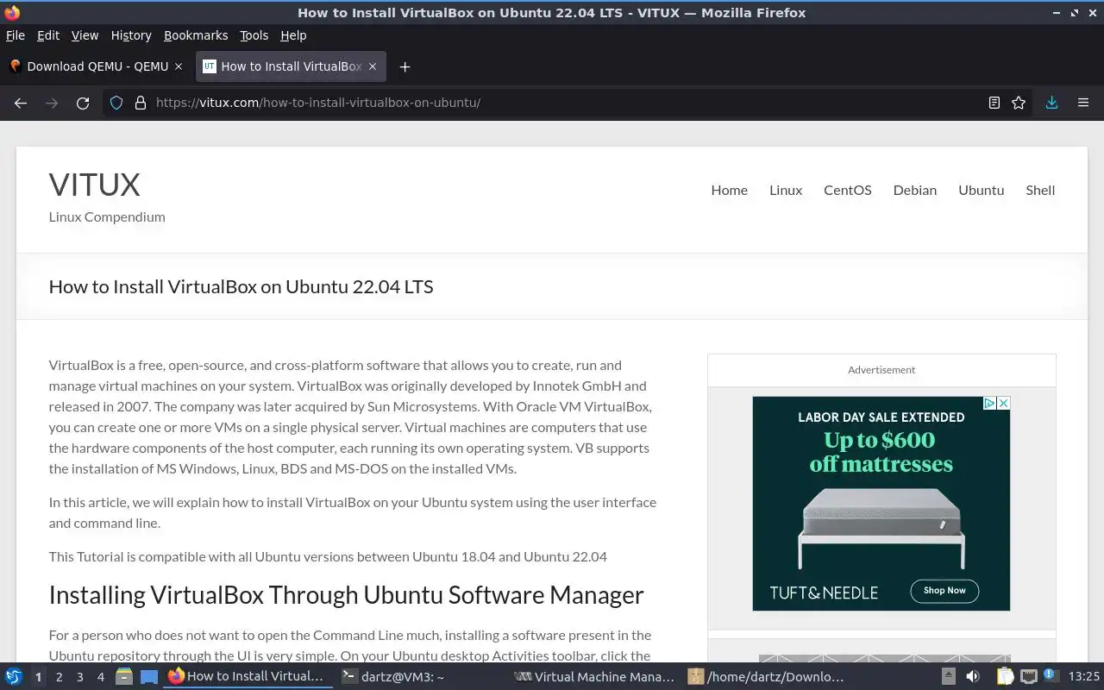The height and width of the screenshot is (690, 1104).
Task: Click the 'Linux Compendium' tagline
Action: pos(107,216)
